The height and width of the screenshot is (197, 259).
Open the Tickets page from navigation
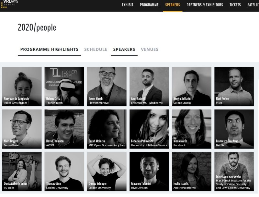(235, 5)
